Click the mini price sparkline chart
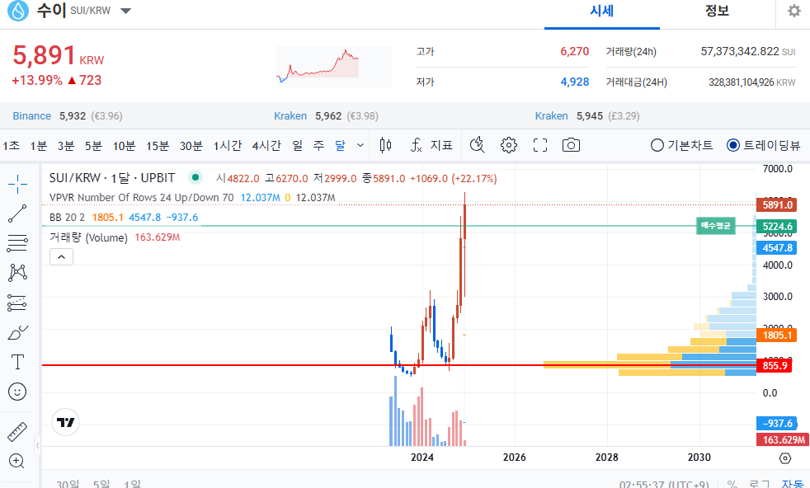The image size is (810, 488). [334, 67]
